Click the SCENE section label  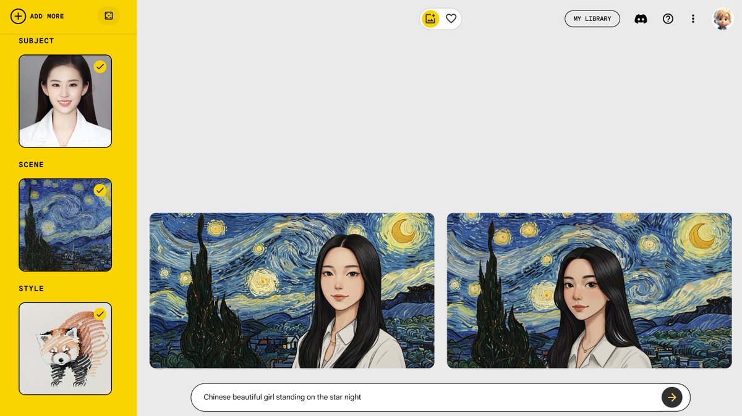(31, 165)
